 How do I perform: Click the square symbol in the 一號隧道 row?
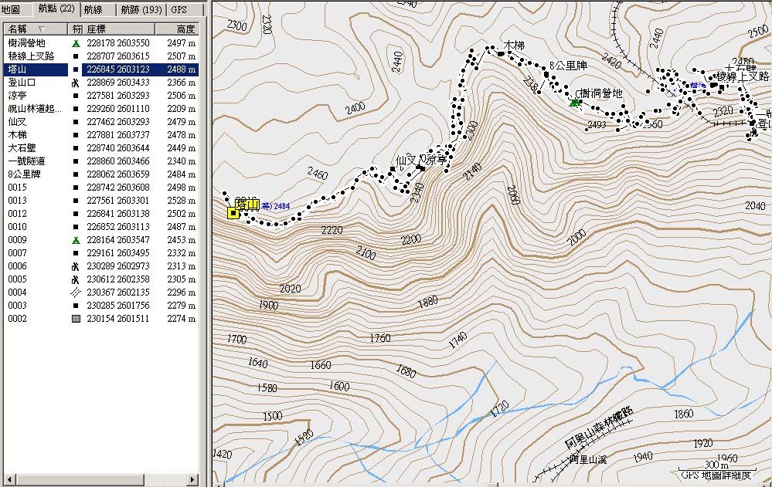[x=76, y=161]
